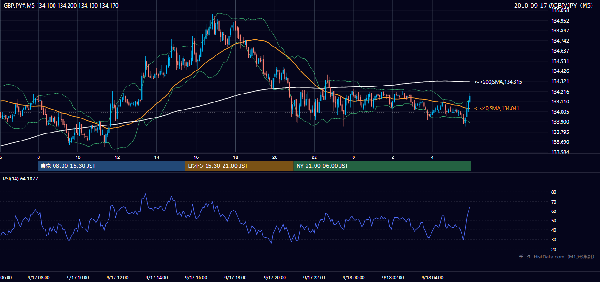Screen dimensions: 600x282
Task: Click the 50 level on the RSI scale
Action: pyautogui.click(x=554, y=220)
